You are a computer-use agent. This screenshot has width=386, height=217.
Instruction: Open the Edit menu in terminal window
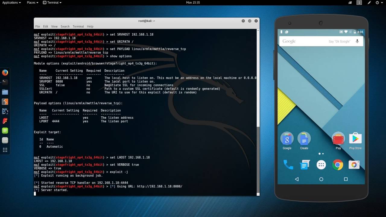click(x=46, y=27)
